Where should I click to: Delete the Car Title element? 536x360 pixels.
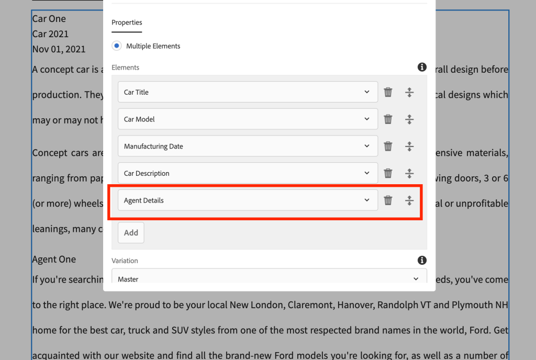point(388,92)
